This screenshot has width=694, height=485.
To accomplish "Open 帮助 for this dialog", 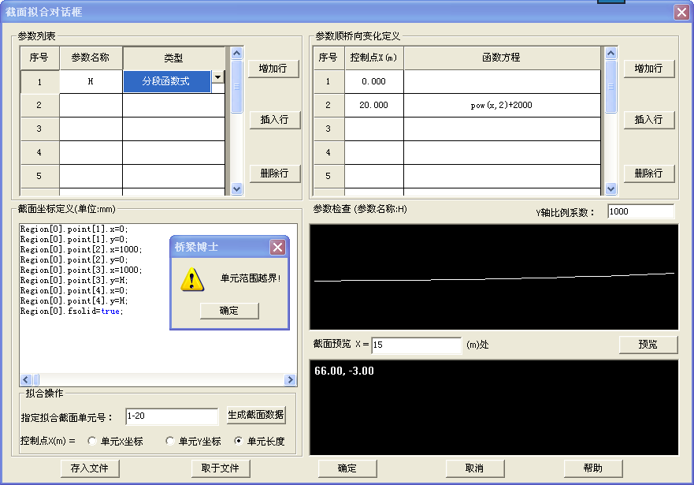I will (x=593, y=468).
